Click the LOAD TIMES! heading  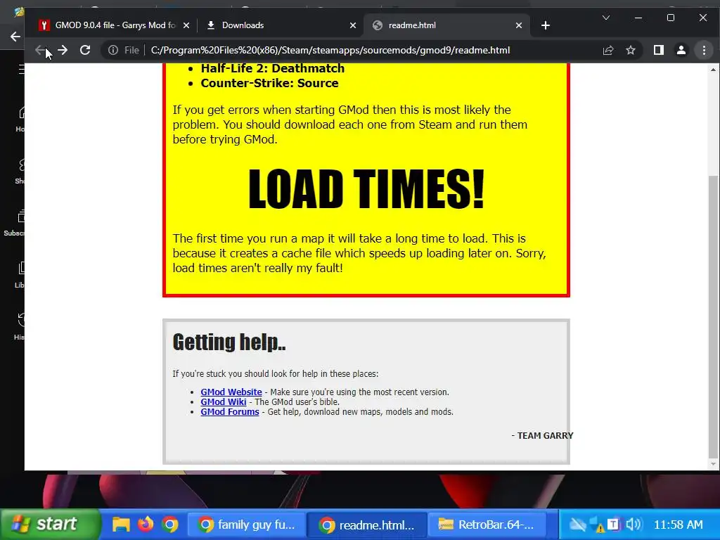point(366,188)
